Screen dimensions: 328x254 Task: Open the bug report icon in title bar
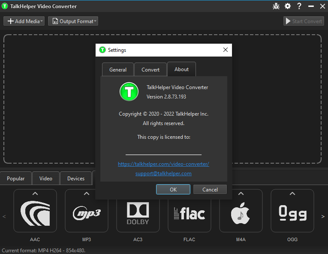click(276, 6)
